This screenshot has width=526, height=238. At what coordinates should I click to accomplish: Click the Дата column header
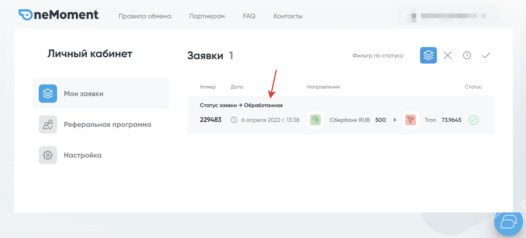point(237,87)
